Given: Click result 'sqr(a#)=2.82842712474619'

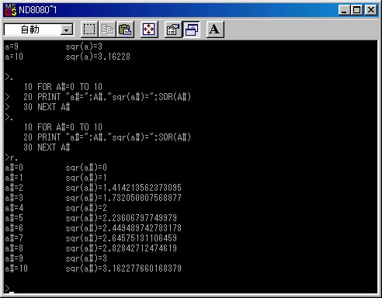Looking at the screenshot, I should pos(121,248).
